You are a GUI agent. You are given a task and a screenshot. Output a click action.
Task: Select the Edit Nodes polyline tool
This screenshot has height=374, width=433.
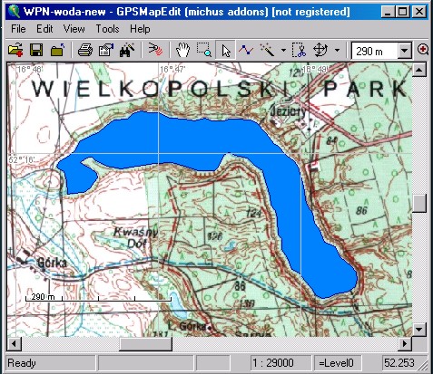(246, 50)
